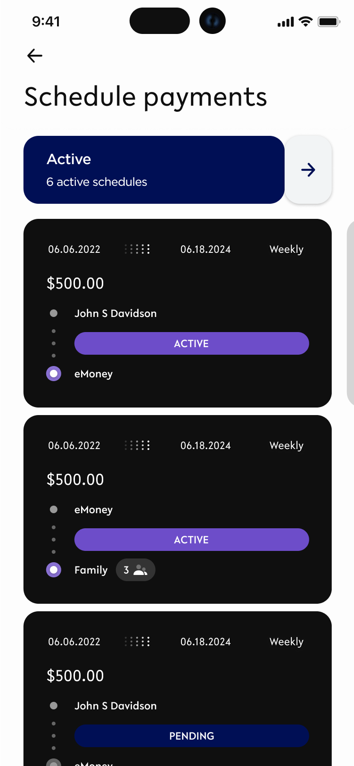Viewport: 354px width, 766px height.
Task: Select the Family radio in second card
Action: [54, 570]
